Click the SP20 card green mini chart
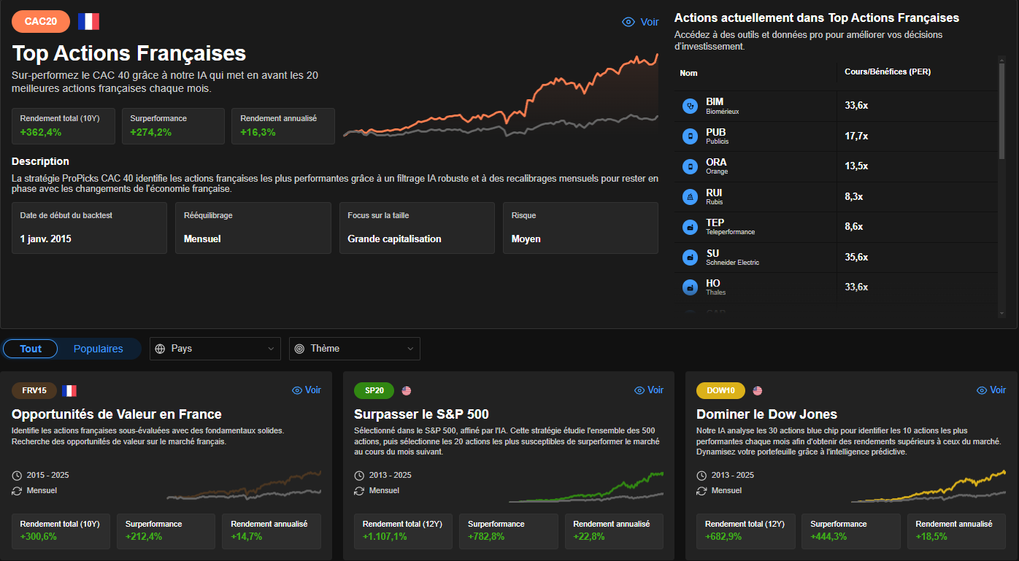 pos(586,487)
